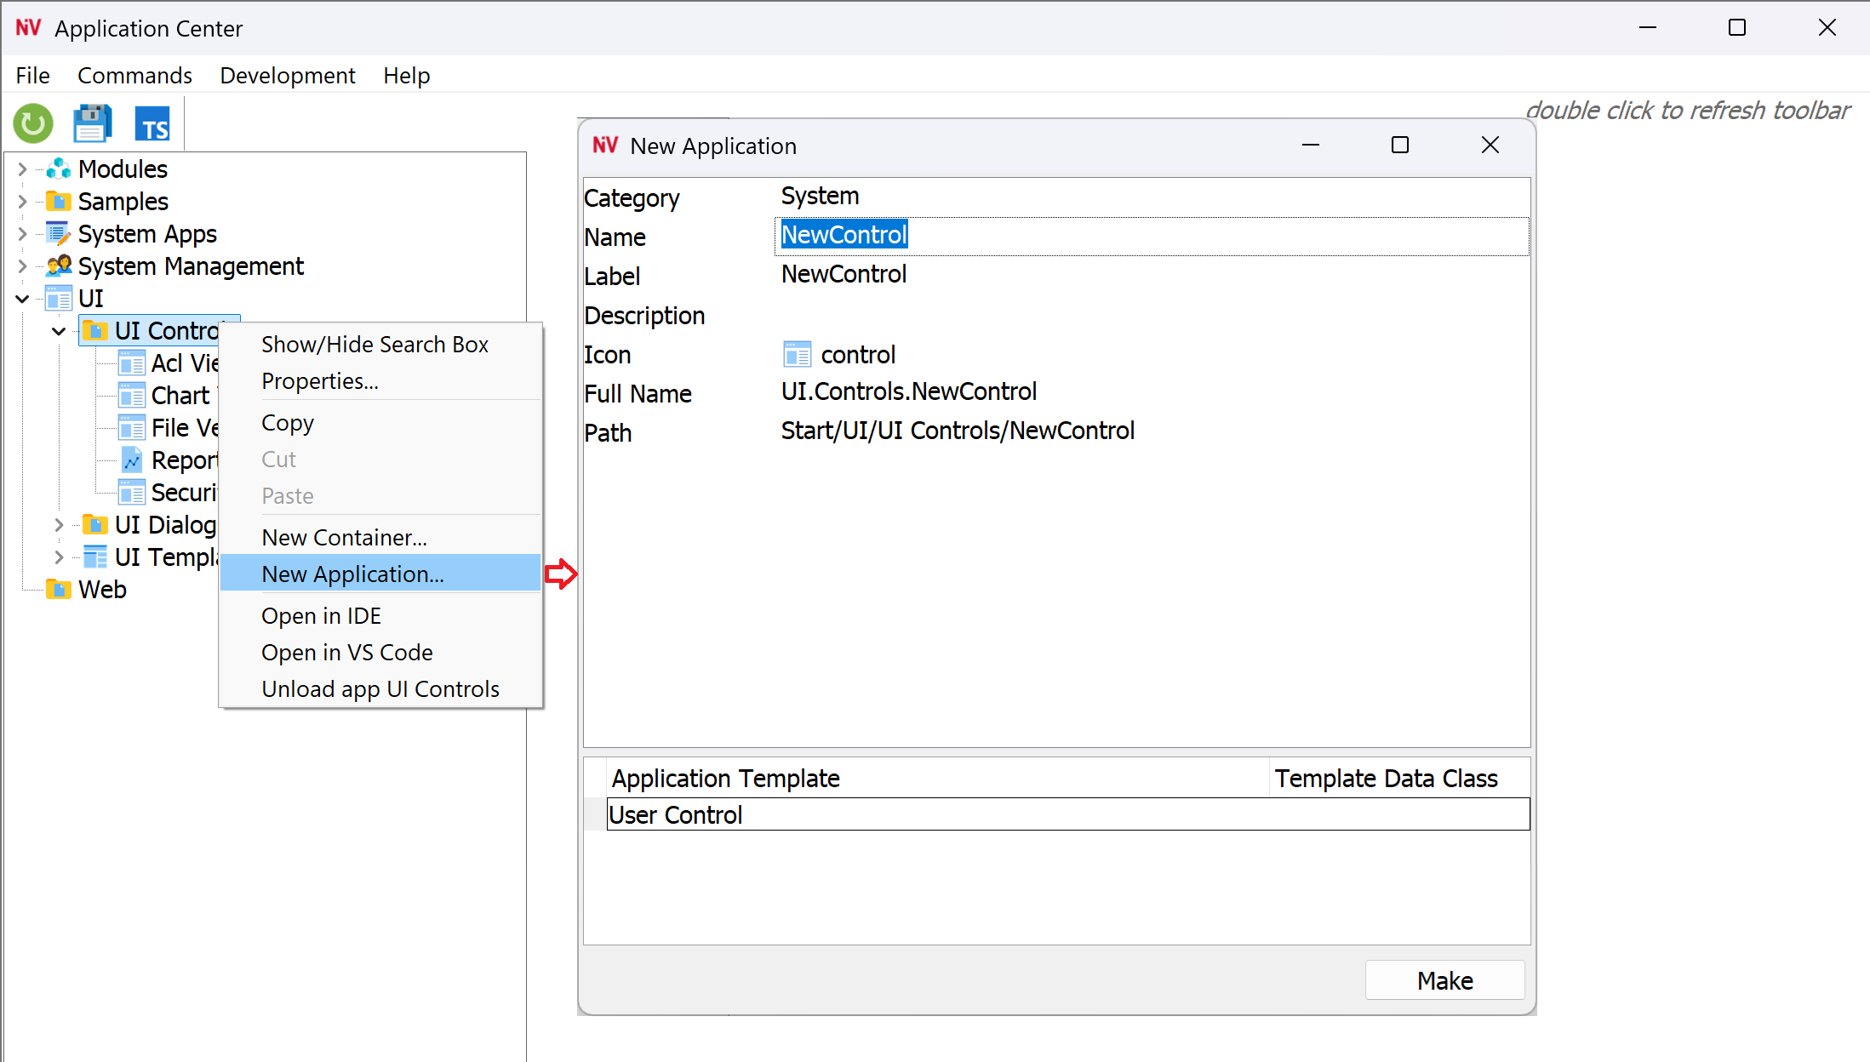
Task: Expand the Samples tree node
Action: (x=23, y=201)
